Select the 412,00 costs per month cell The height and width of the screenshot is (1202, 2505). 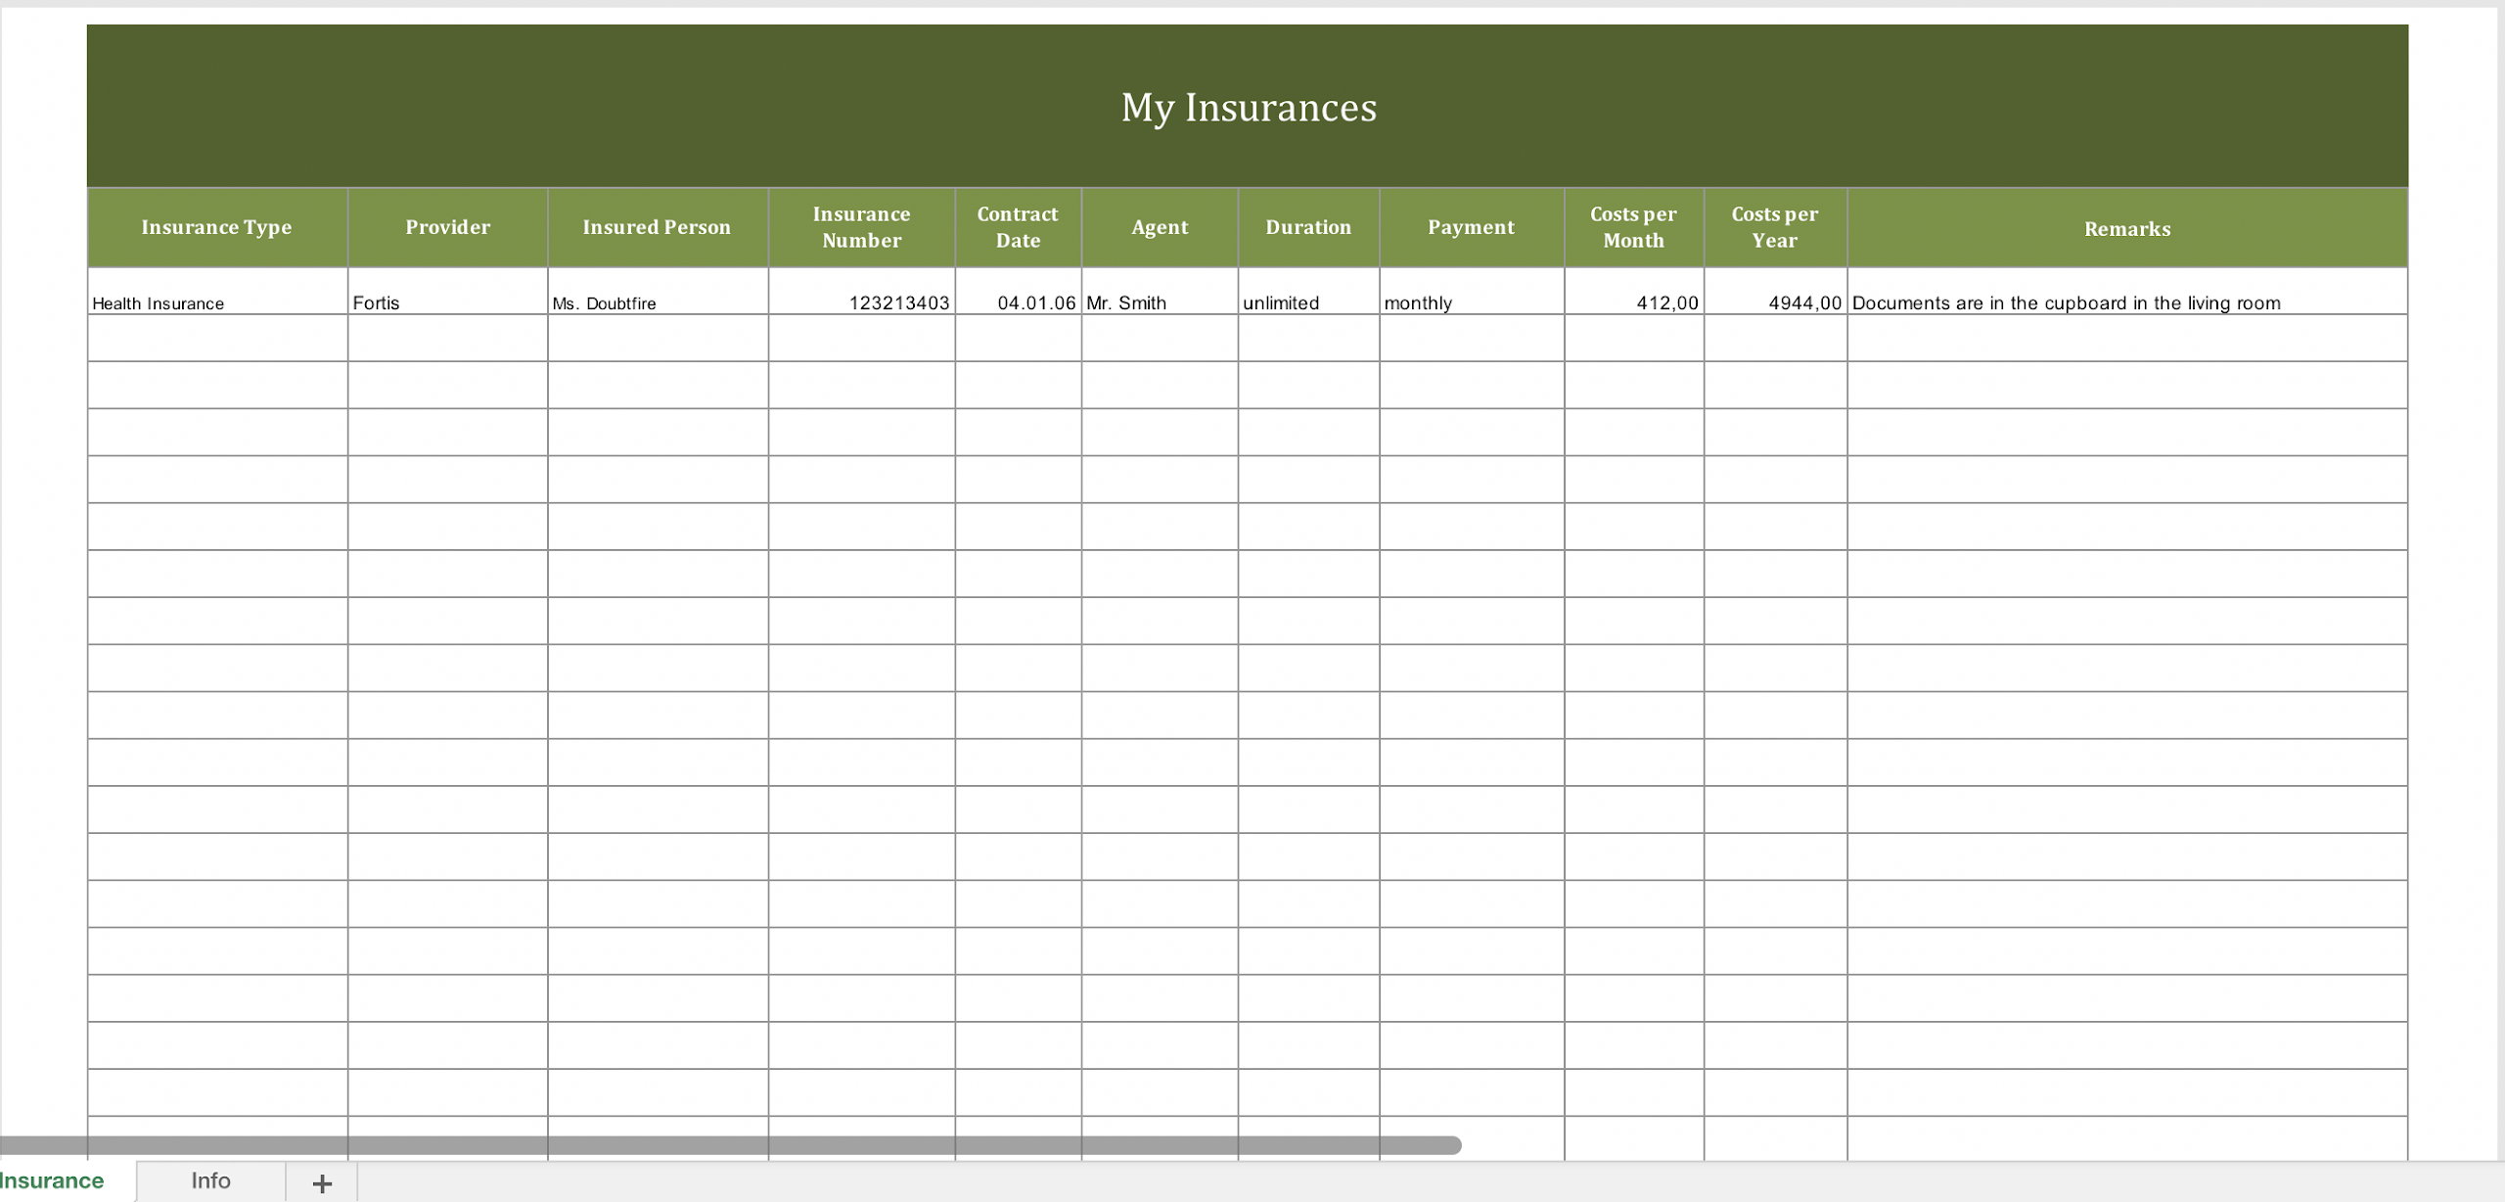[1634, 302]
